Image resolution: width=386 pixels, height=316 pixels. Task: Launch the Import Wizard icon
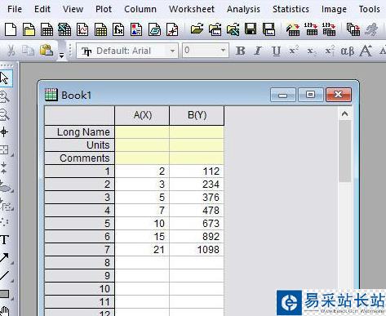coord(293,29)
